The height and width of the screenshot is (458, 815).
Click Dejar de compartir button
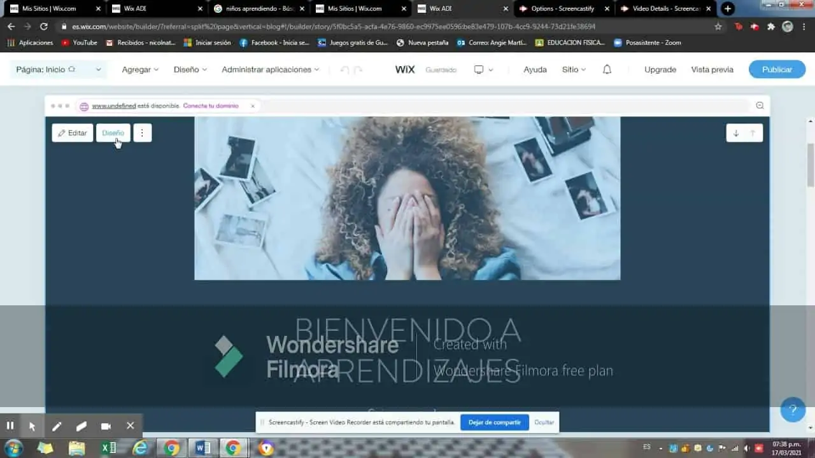coord(495,422)
